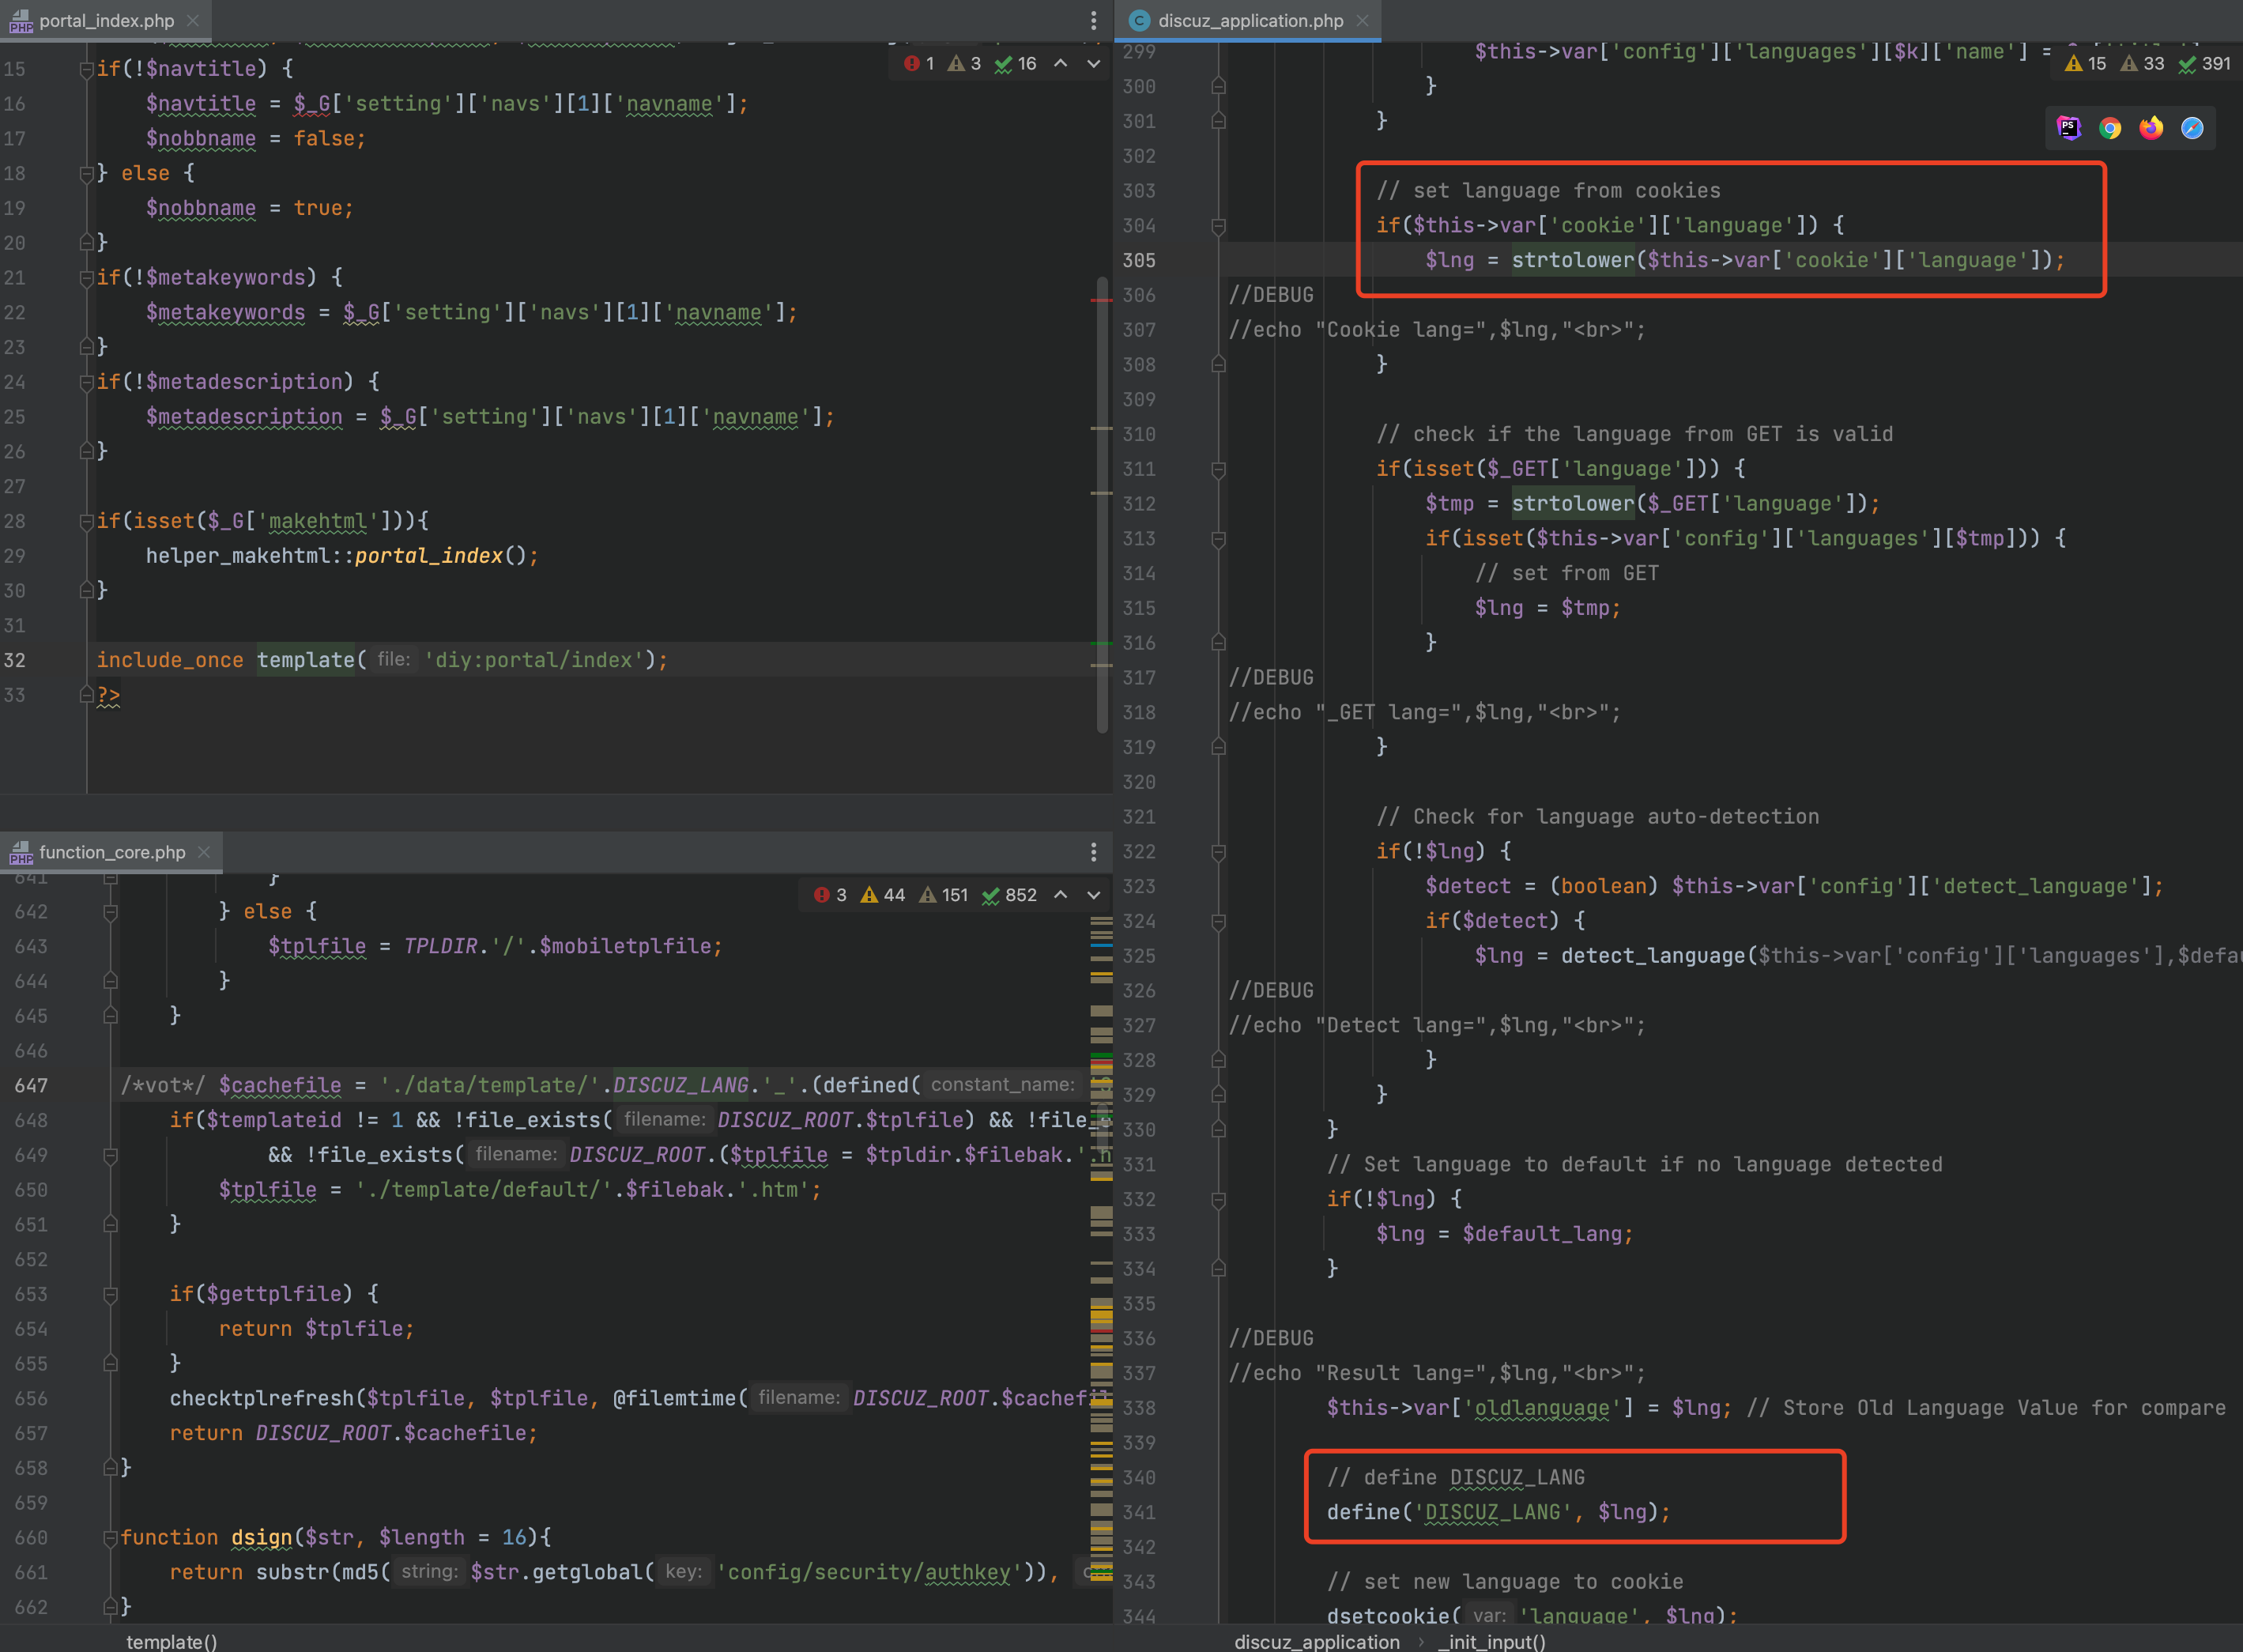Collapse code block at line 24 if(!$metadescription)
2243x1652 pixels.
(x=86, y=382)
